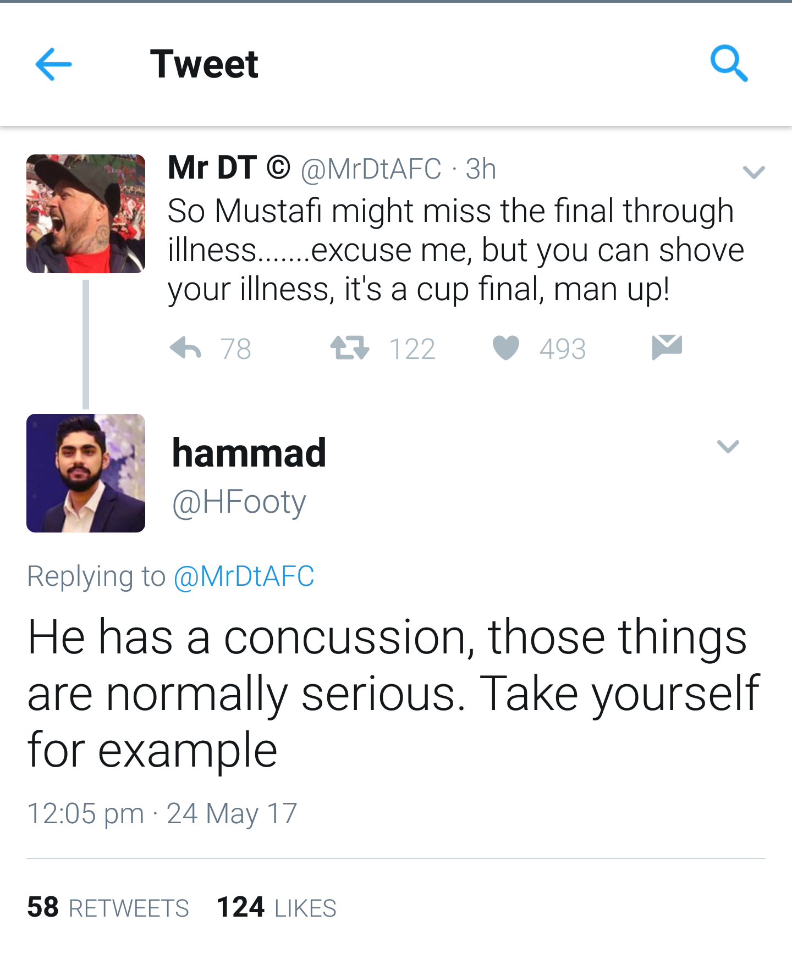Open the @MrDtAFC link in Replying to

pyautogui.click(x=244, y=576)
